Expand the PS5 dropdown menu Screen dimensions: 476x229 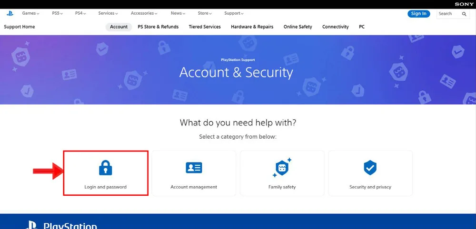[58, 13]
